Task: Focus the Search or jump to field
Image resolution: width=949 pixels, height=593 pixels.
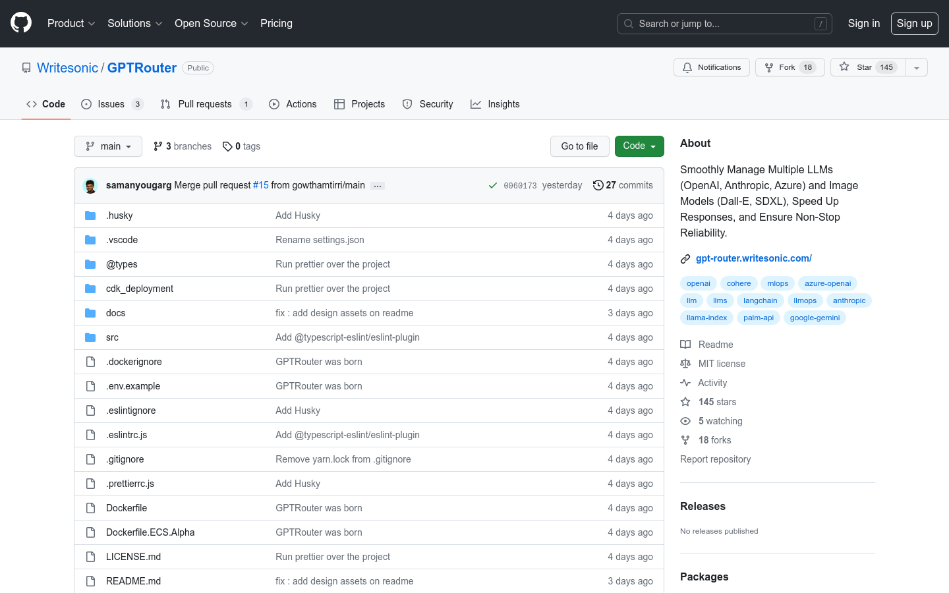Action: point(724,24)
